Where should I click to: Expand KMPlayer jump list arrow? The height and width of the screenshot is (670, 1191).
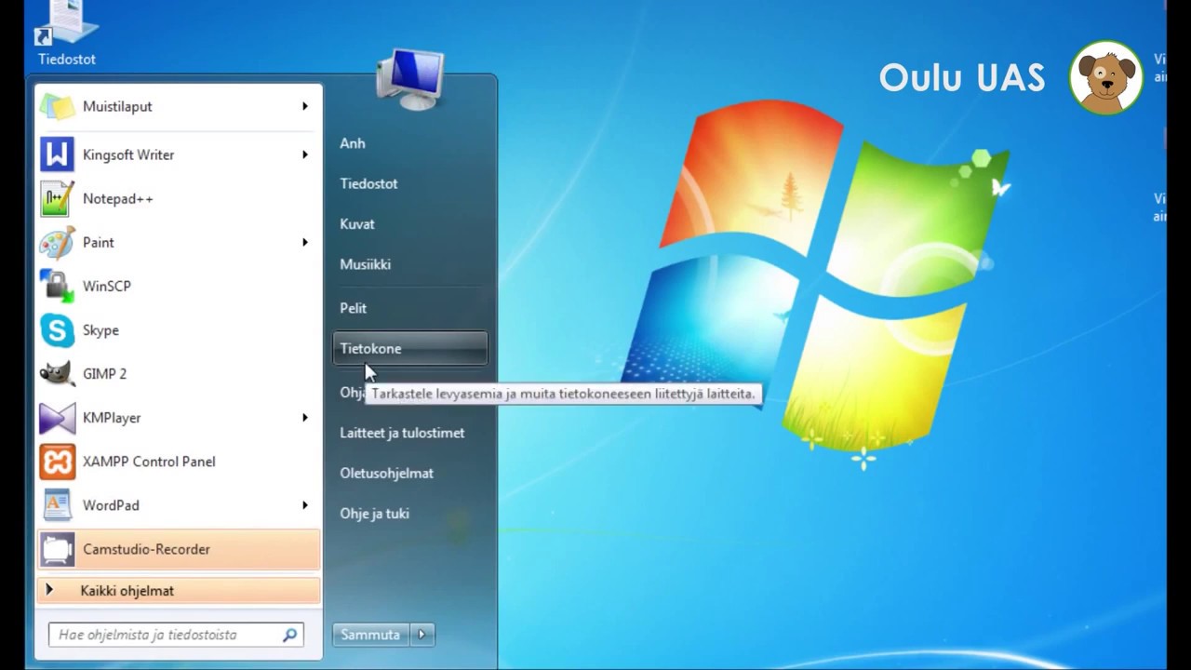[304, 418]
